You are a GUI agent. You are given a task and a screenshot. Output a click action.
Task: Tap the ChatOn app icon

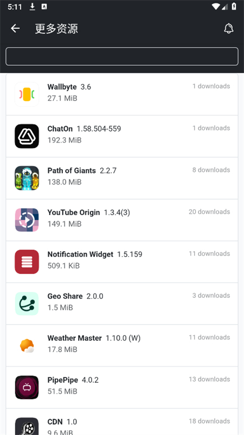(27, 136)
